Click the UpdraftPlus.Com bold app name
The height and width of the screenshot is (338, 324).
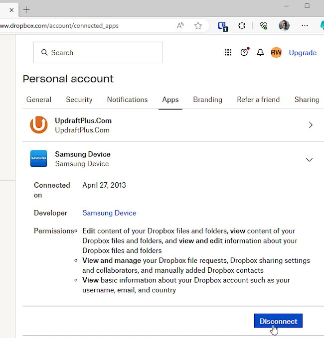(83, 120)
